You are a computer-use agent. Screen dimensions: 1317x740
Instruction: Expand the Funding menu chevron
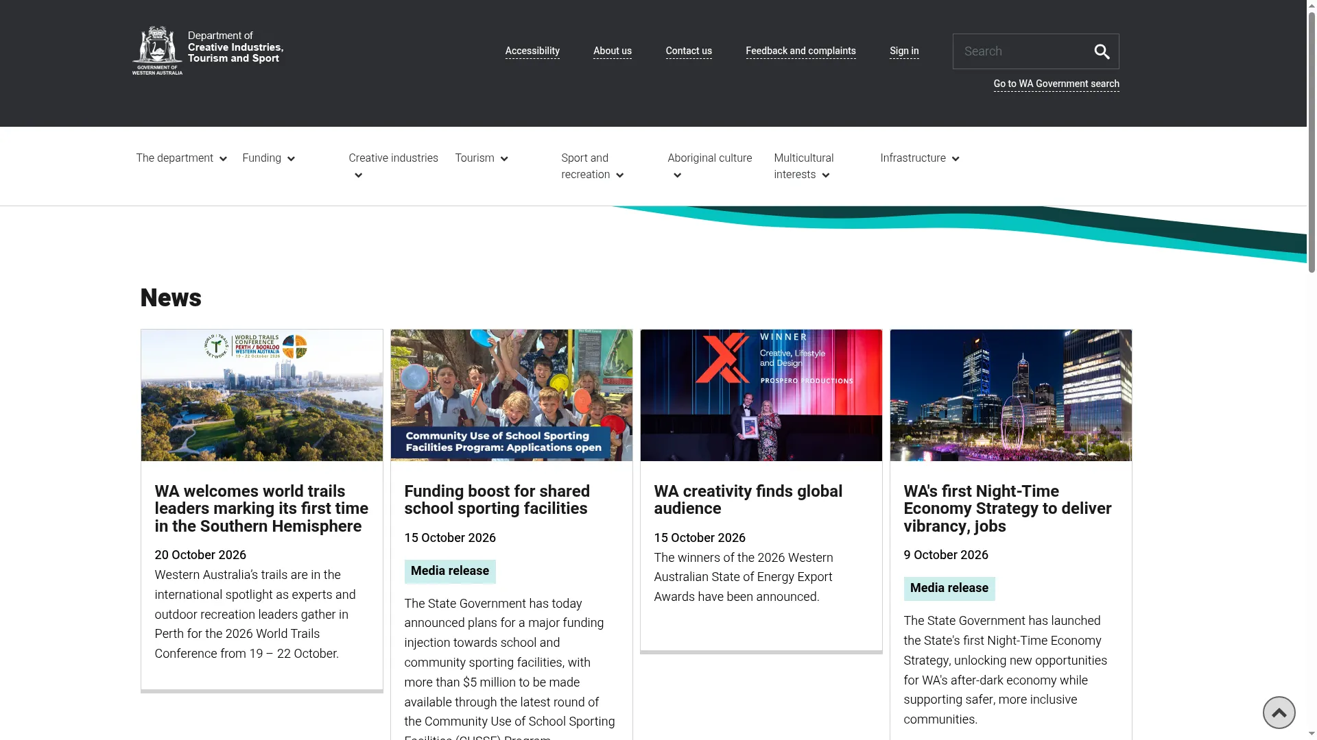(291, 159)
